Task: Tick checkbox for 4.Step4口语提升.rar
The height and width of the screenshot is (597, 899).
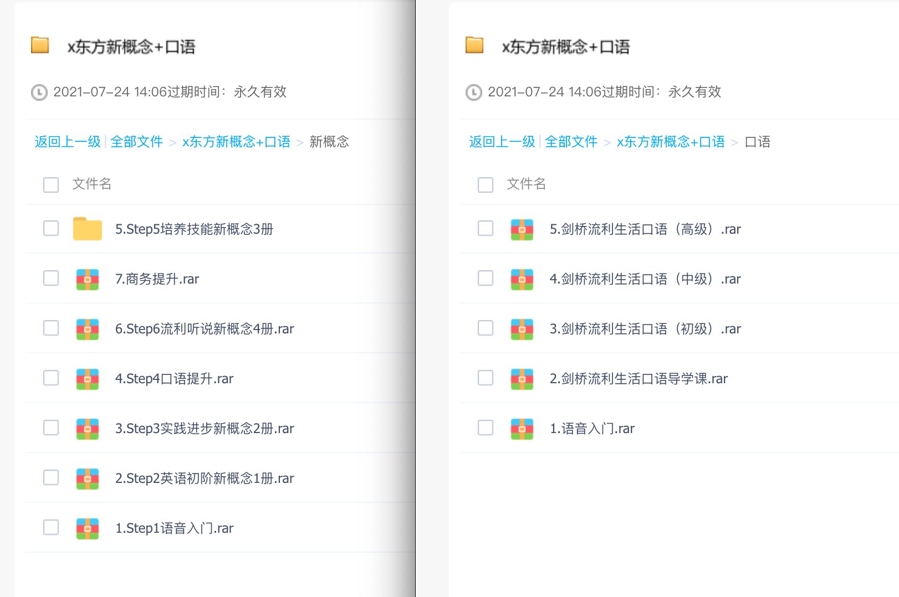Action: click(51, 378)
